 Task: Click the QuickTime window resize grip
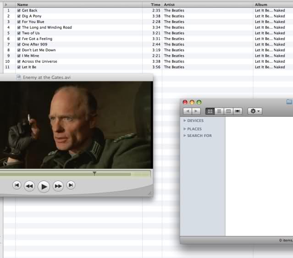point(149,193)
